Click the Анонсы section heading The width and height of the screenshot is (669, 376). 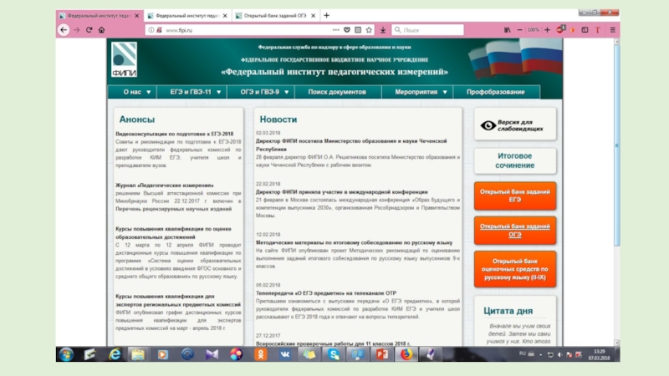[137, 119]
